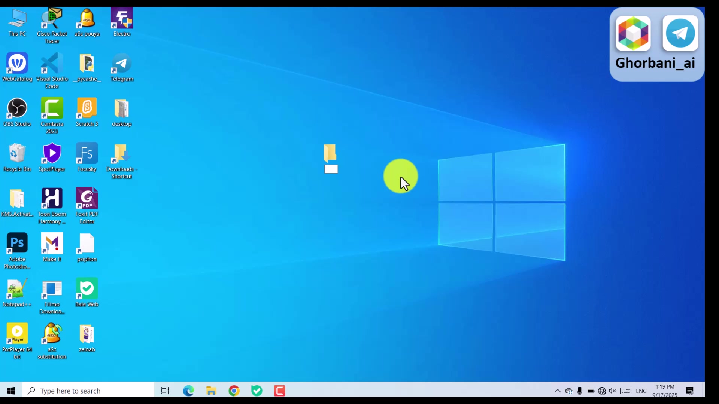This screenshot has width=719, height=404.
Task: Click the Foxit PDF Editor icon
Action: (87, 199)
